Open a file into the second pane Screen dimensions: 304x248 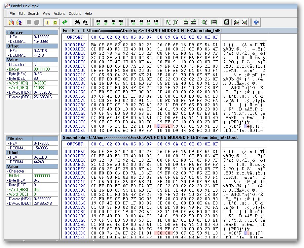tap(19, 22)
